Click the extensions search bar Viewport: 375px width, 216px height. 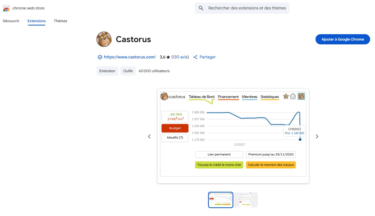[242, 8]
